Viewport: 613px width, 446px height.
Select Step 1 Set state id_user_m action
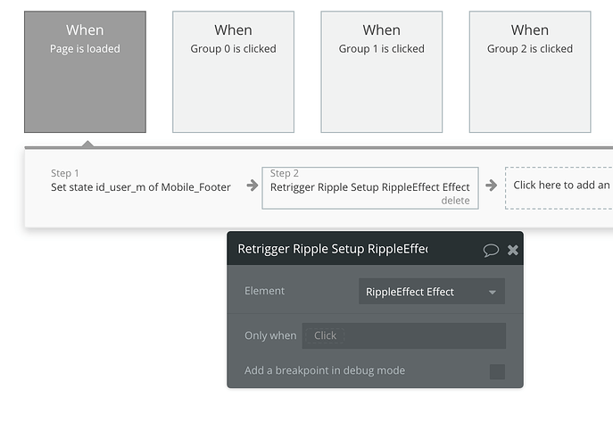pyautogui.click(x=140, y=186)
